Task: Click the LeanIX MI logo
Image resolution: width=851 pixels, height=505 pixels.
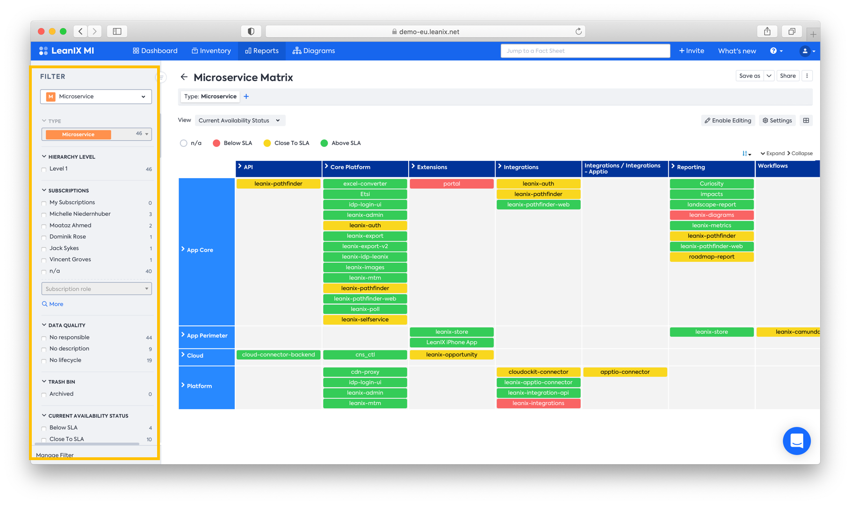Action: click(67, 50)
